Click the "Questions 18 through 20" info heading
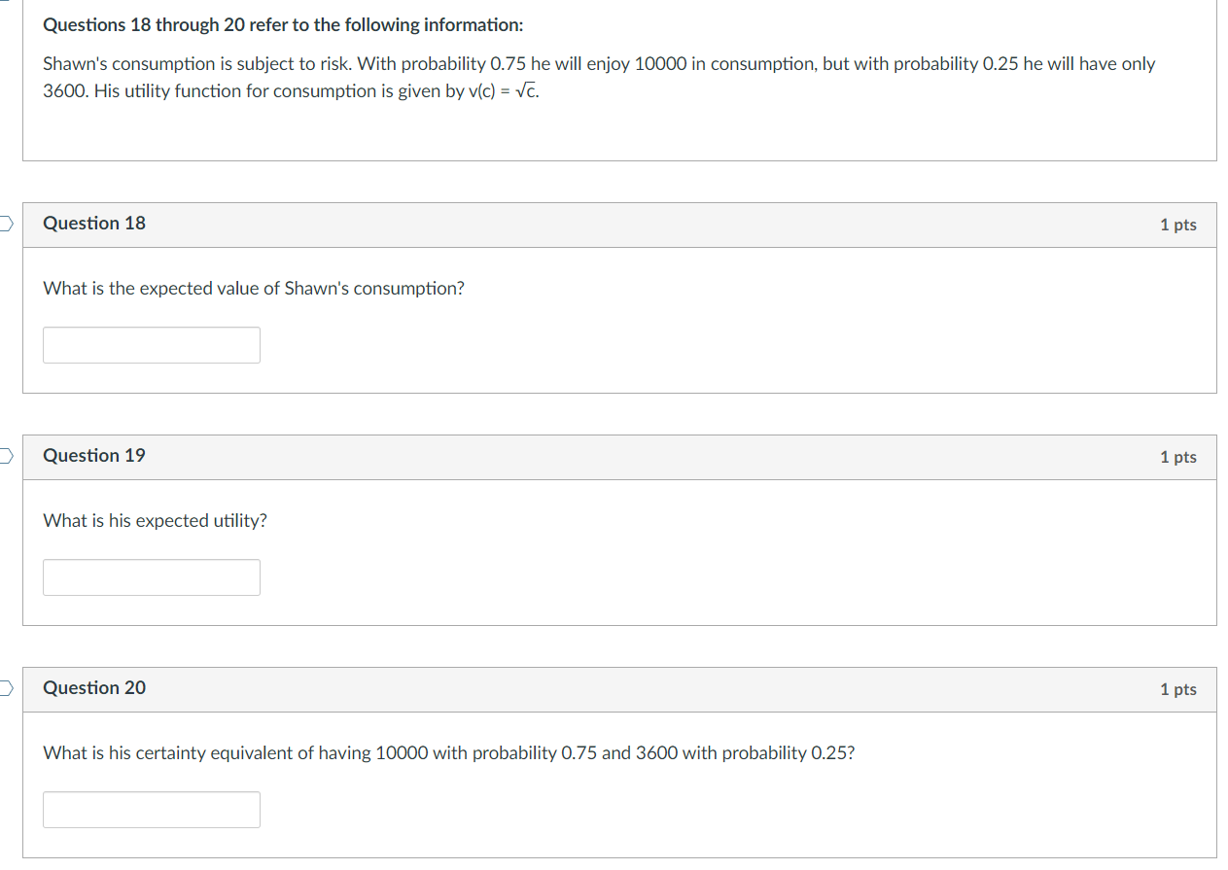Image resolution: width=1228 pixels, height=870 pixels. tap(283, 25)
